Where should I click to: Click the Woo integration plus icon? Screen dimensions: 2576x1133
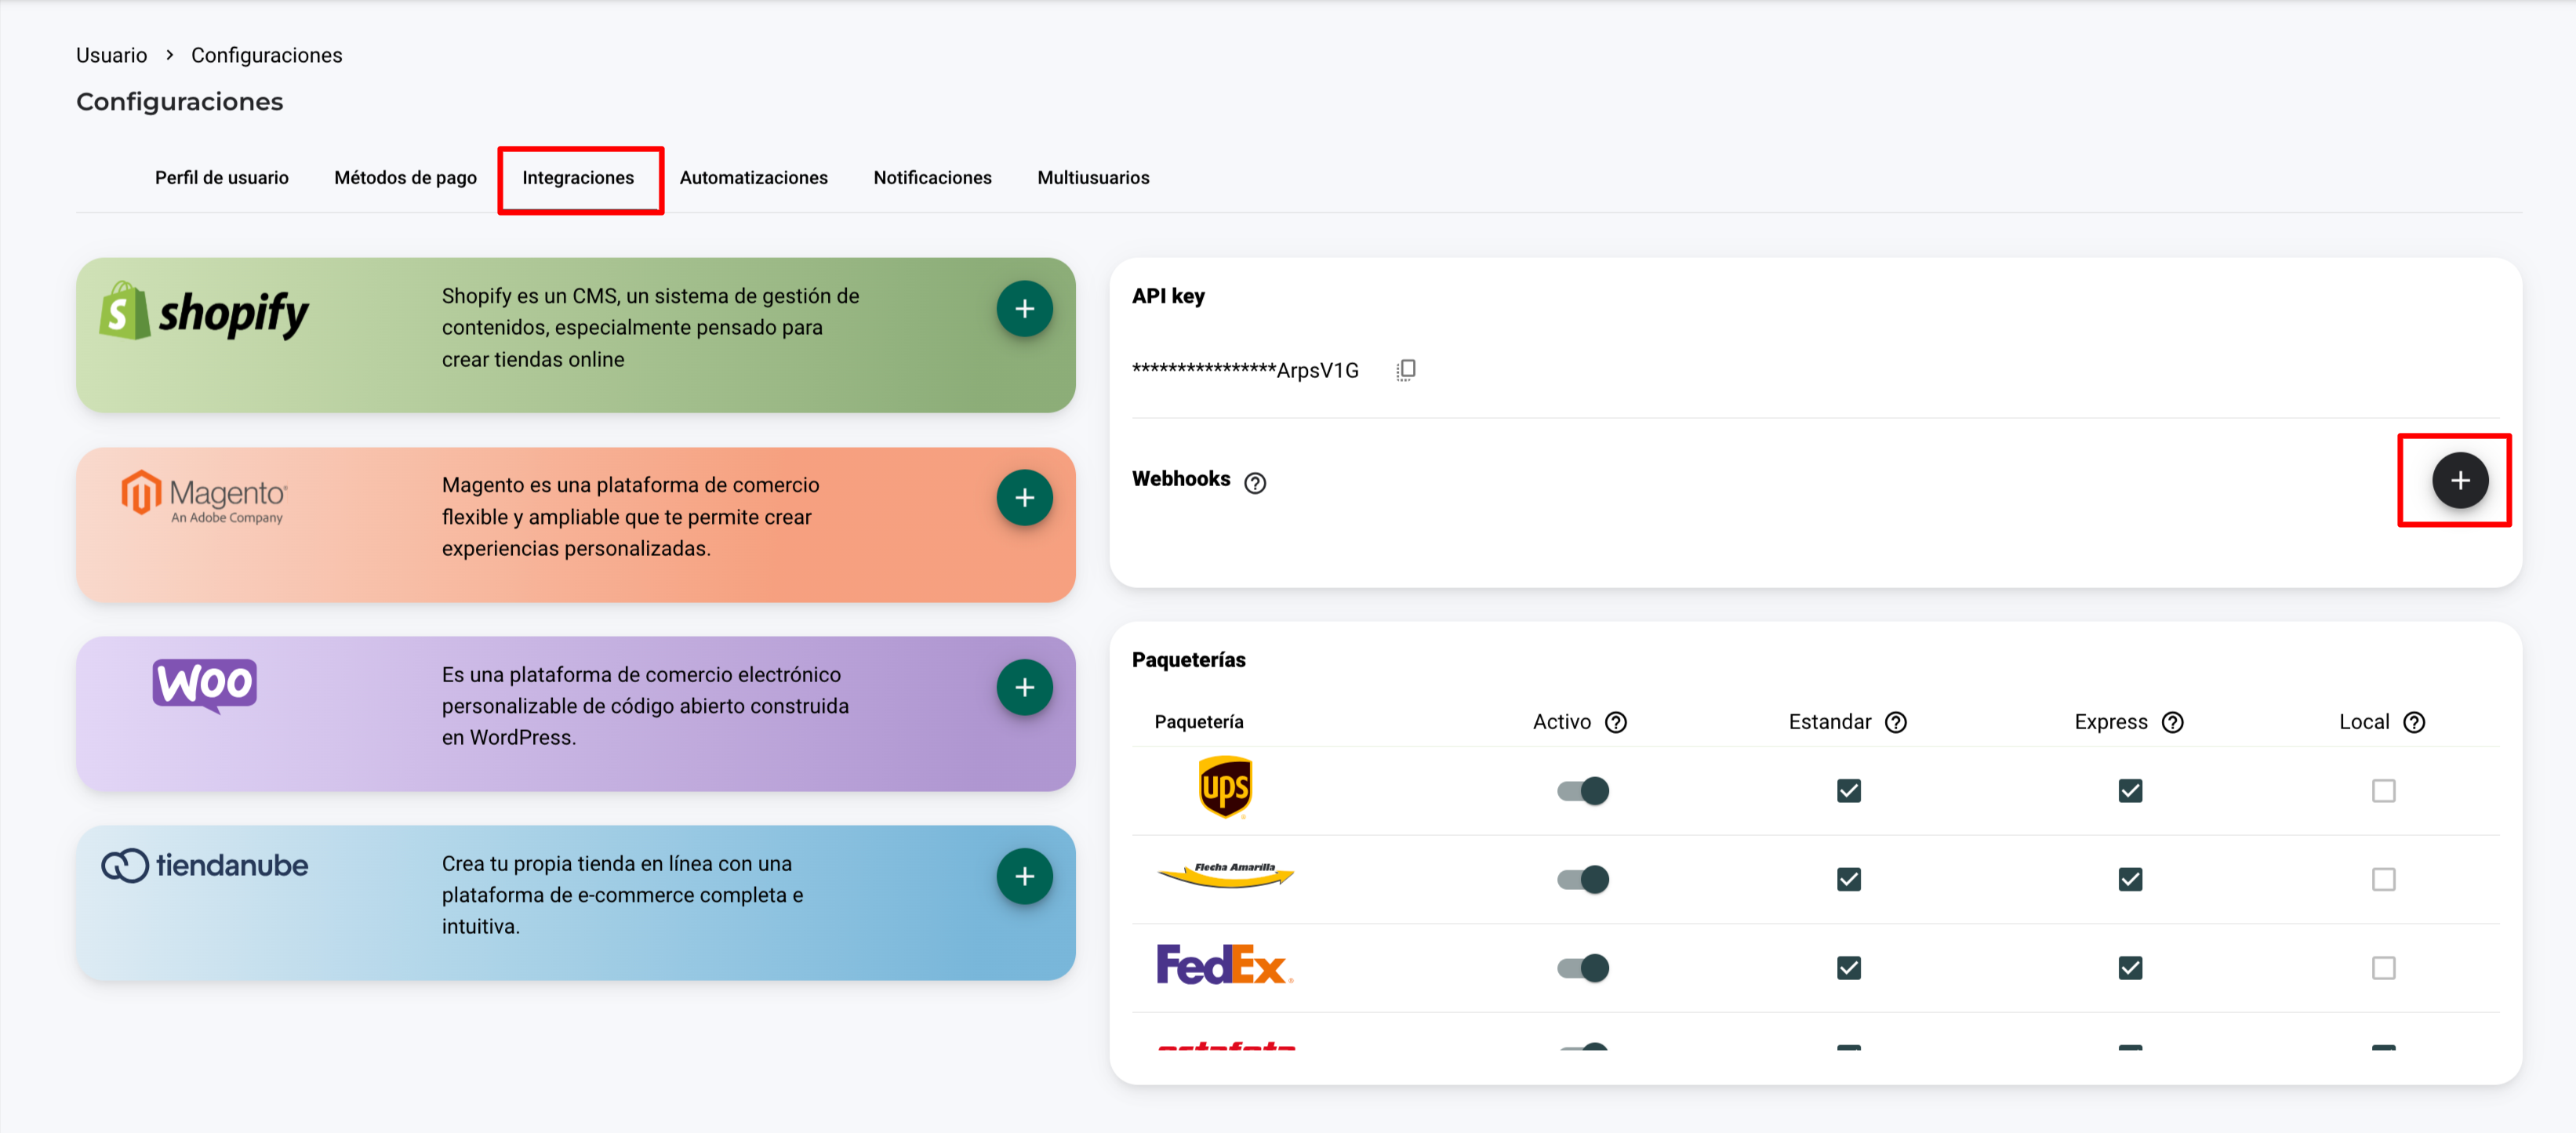pyautogui.click(x=1024, y=687)
